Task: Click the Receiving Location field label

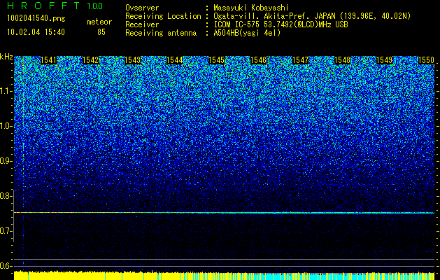Action: pos(163,16)
